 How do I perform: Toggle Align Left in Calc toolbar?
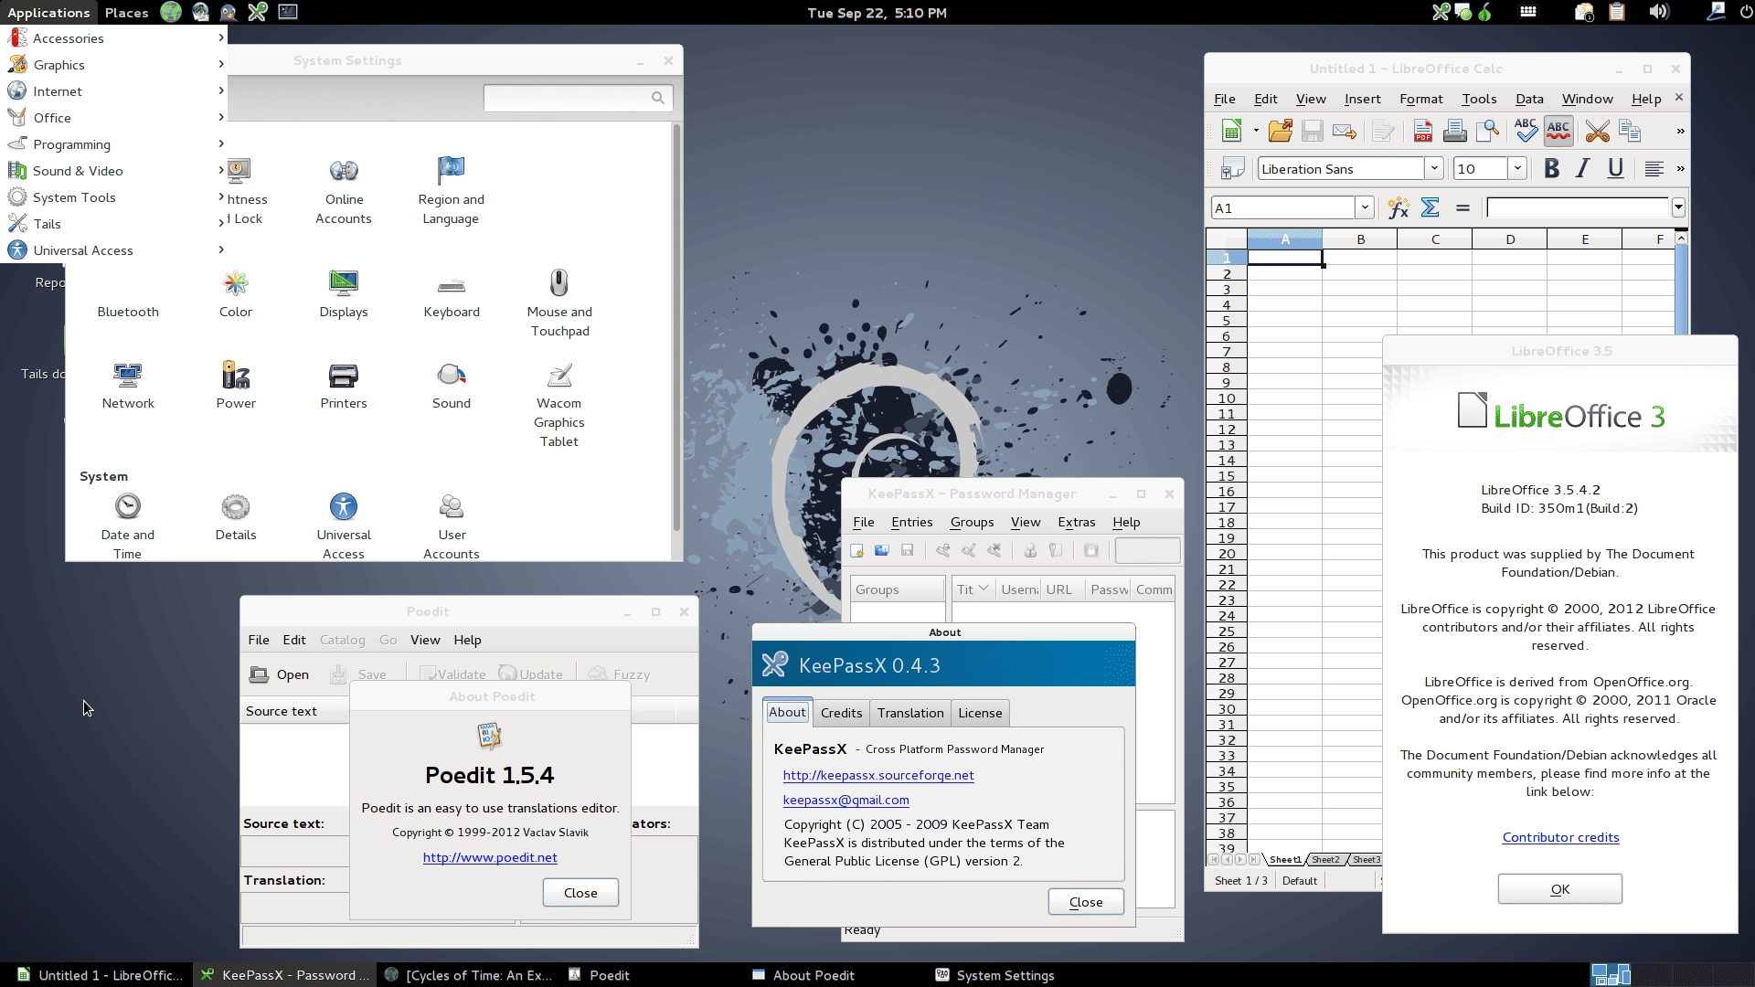1654,168
